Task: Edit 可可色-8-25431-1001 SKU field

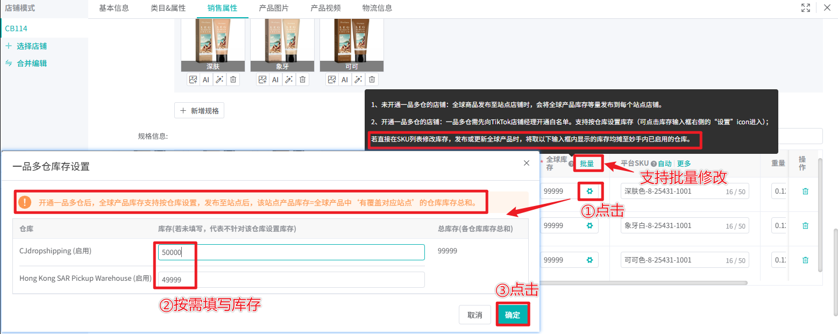Action: [685, 260]
